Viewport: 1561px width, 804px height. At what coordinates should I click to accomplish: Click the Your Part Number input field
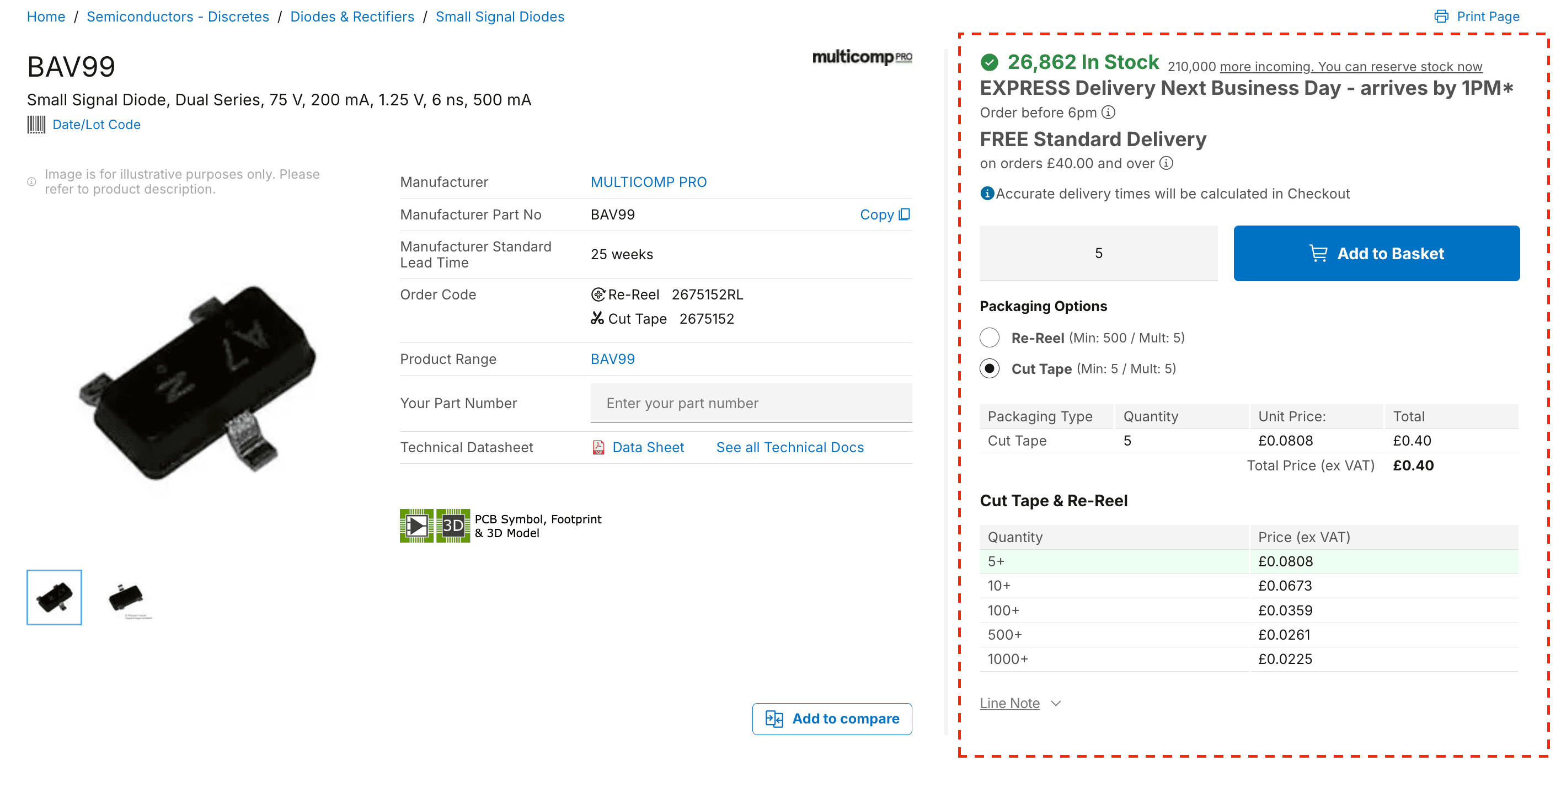coord(751,403)
